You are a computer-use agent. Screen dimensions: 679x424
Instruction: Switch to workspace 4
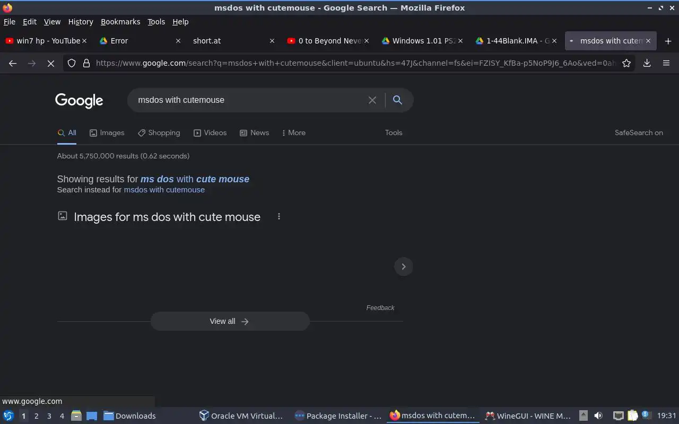[x=62, y=416]
